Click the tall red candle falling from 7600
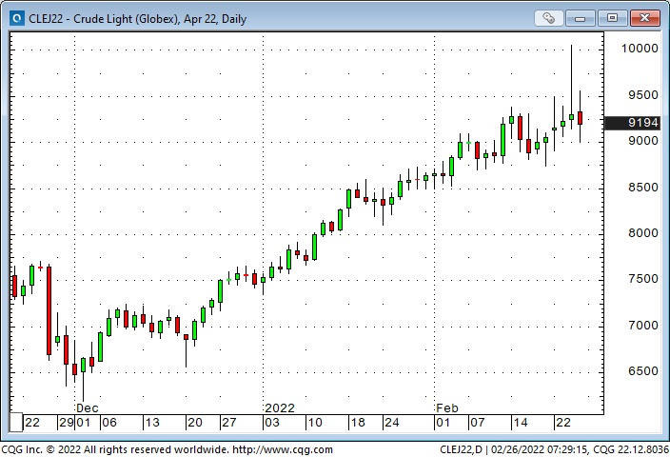The height and width of the screenshot is (457, 670). (x=49, y=310)
